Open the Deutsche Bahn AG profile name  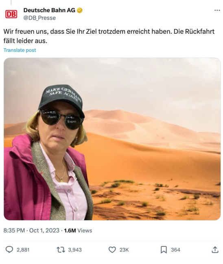(x=49, y=10)
